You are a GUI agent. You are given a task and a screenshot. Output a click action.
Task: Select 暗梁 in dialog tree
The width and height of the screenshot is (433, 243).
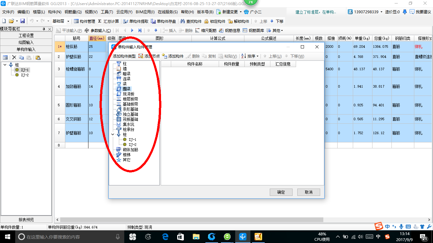[x=126, y=74]
